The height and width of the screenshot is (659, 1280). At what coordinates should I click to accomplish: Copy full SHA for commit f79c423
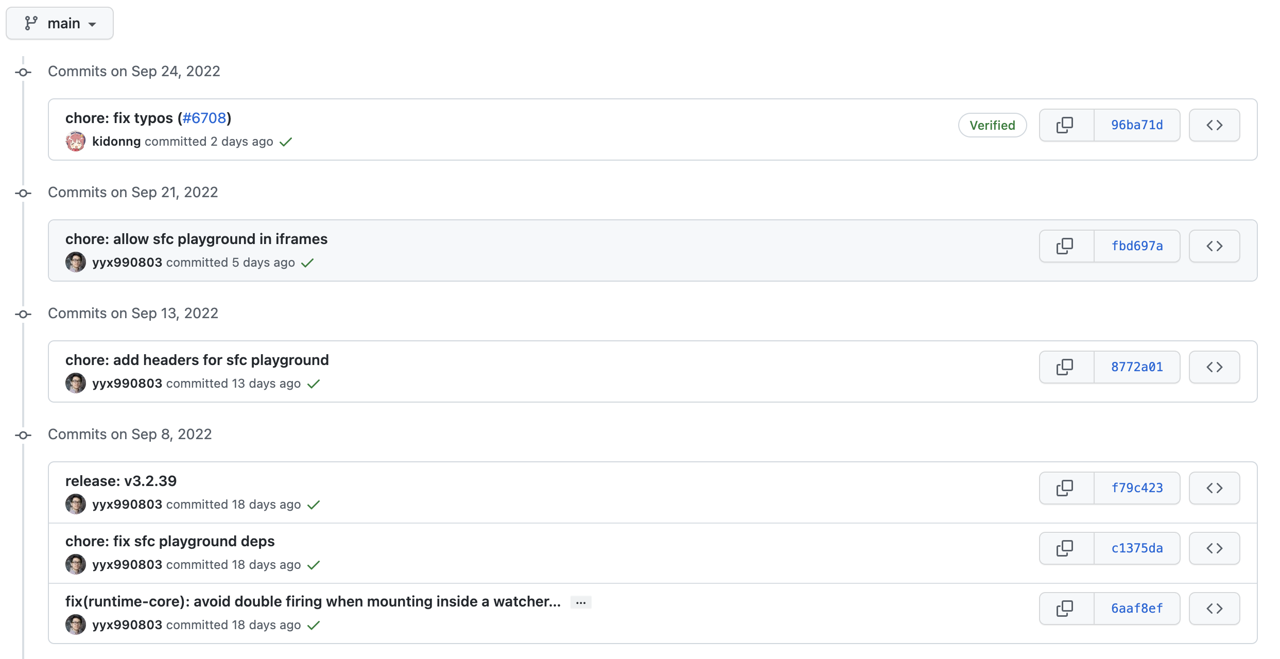point(1065,488)
